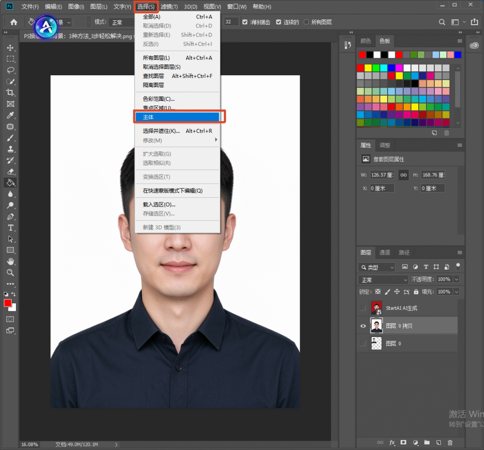
Task: Choose 主体 from the Select menu
Action: [177, 117]
